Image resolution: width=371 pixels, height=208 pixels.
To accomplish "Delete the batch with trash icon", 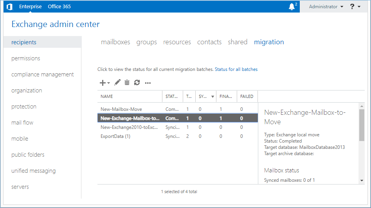I will pyautogui.click(x=127, y=82).
